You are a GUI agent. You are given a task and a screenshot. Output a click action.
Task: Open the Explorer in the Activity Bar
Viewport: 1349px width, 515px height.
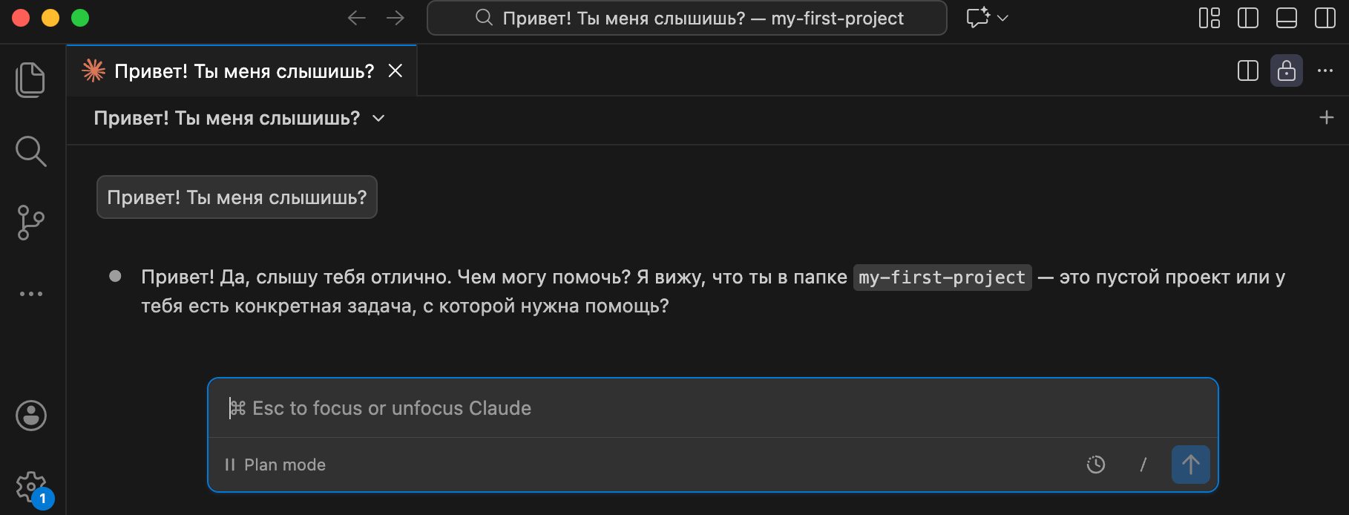pyautogui.click(x=30, y=79)
